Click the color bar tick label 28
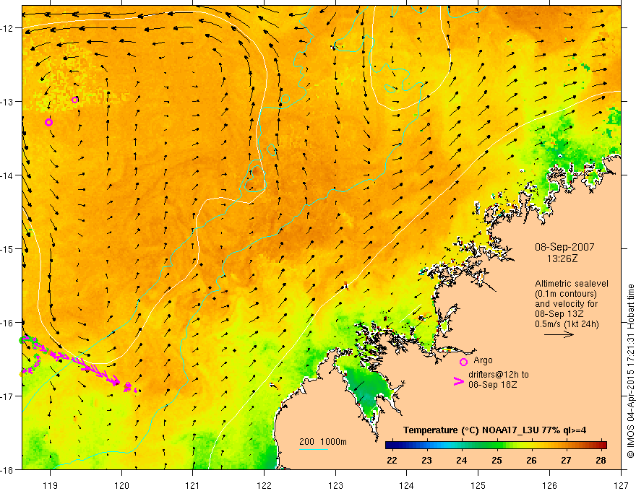636x491 pixels. click(x=601, y=460)
